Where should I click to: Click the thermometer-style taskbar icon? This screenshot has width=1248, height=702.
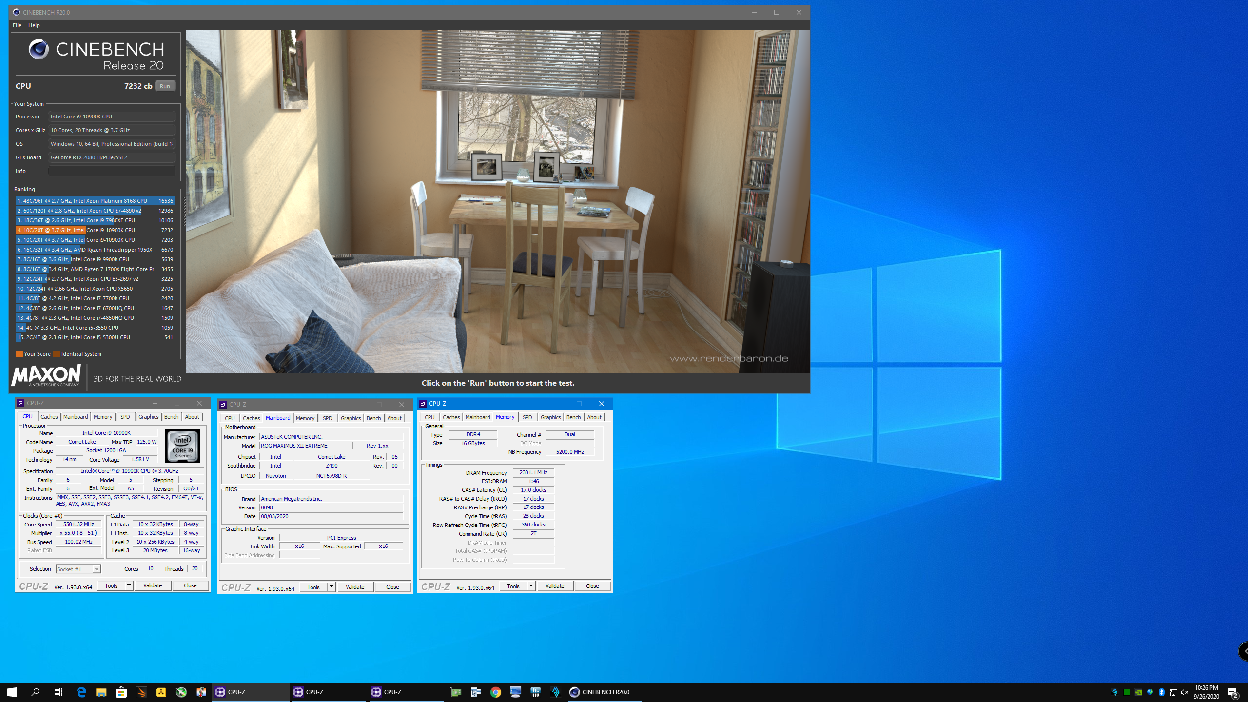201,692
